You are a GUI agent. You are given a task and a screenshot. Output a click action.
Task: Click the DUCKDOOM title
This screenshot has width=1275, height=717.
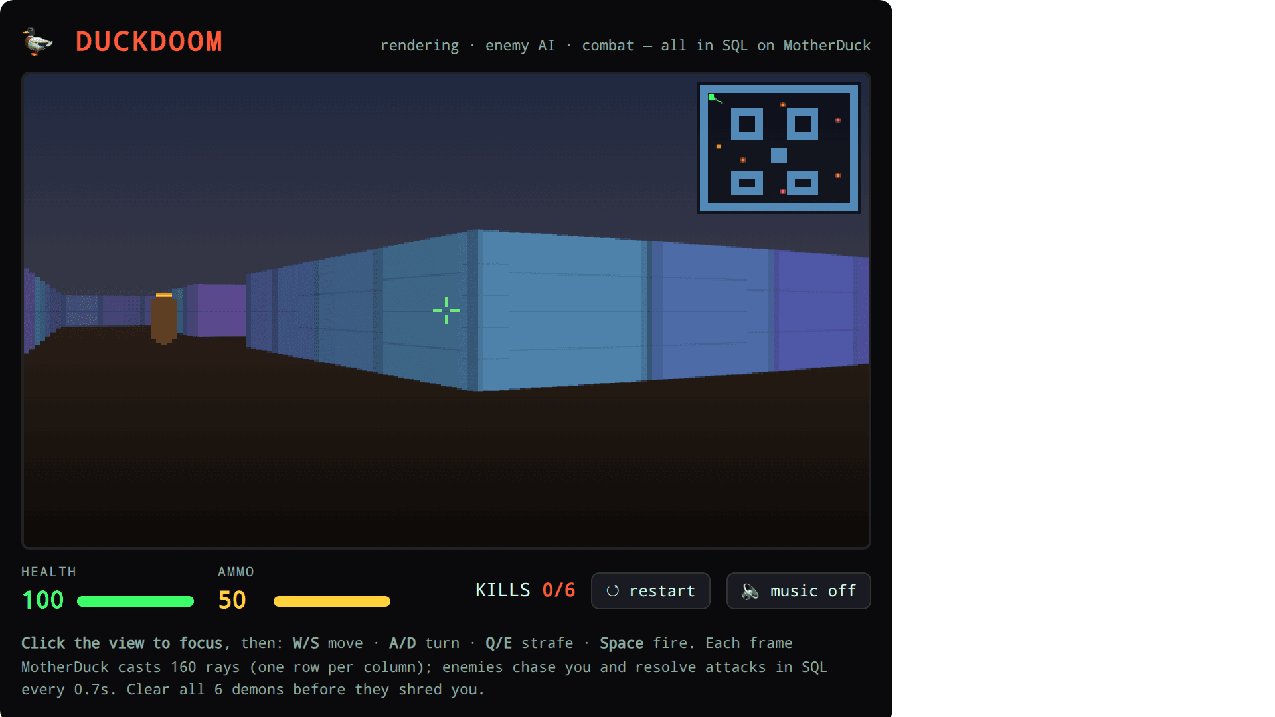pos(149,42)
